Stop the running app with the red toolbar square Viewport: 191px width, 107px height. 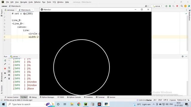177,6
